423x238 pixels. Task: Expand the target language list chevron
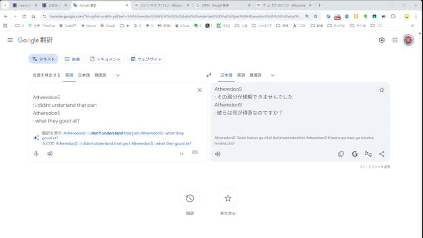(x=273, y=75)
